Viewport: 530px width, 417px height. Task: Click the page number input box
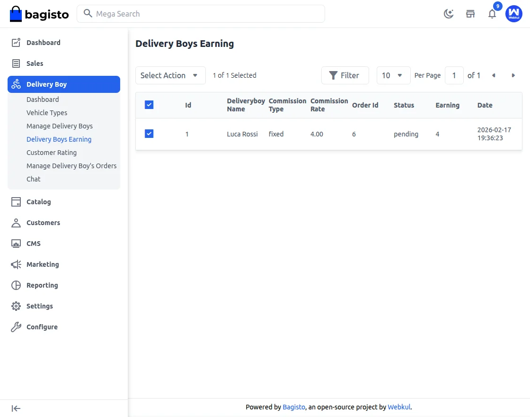454,75
